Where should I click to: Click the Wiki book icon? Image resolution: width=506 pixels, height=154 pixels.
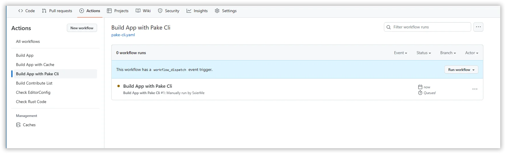coord(138,11)
